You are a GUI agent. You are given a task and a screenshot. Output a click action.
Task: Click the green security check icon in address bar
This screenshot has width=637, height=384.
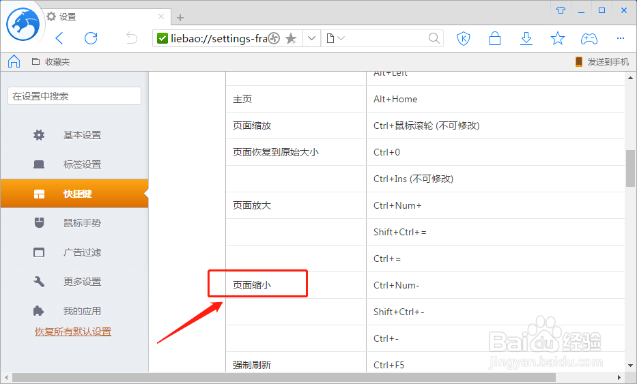(x=162, y=39)
